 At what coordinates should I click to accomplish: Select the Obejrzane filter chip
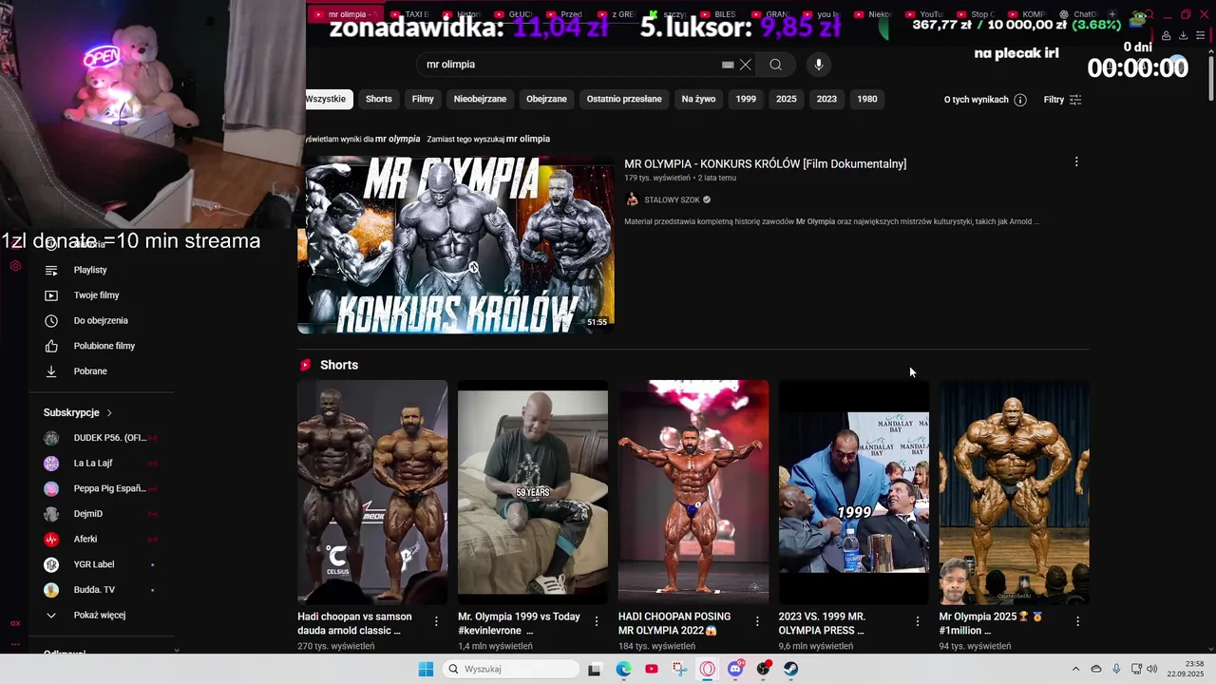546,99
